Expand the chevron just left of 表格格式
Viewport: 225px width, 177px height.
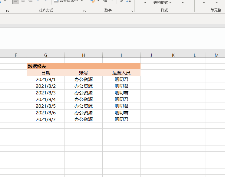pyautogui.click(x=145, y=3)
